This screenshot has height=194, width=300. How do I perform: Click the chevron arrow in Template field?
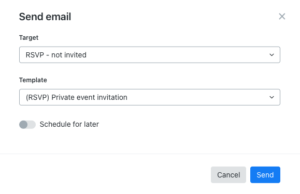click(272, 97)
